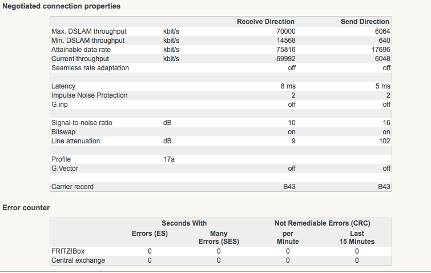Select the FRITZ!Box row label
The image size is (431, 273).
(70, 251)
